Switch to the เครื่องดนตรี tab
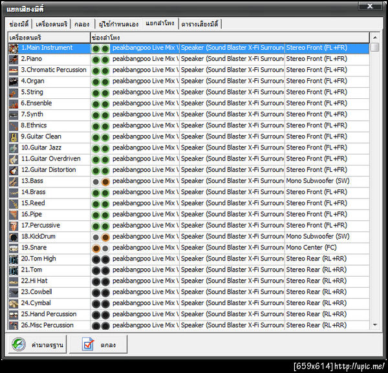Viewport: 388px width, 373px height. point(51,24)
